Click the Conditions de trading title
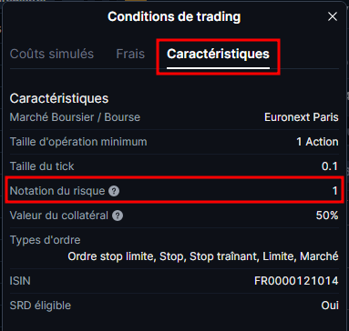The height and width of the screenshot is (331, 349). click(x=174, y=16)
